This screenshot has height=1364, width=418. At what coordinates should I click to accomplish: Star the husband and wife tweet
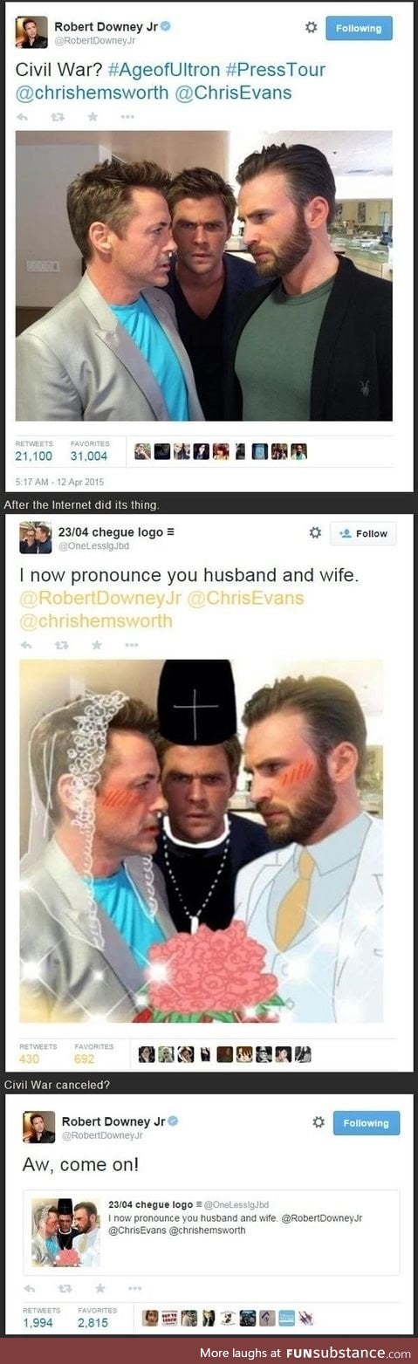point(96,645)
